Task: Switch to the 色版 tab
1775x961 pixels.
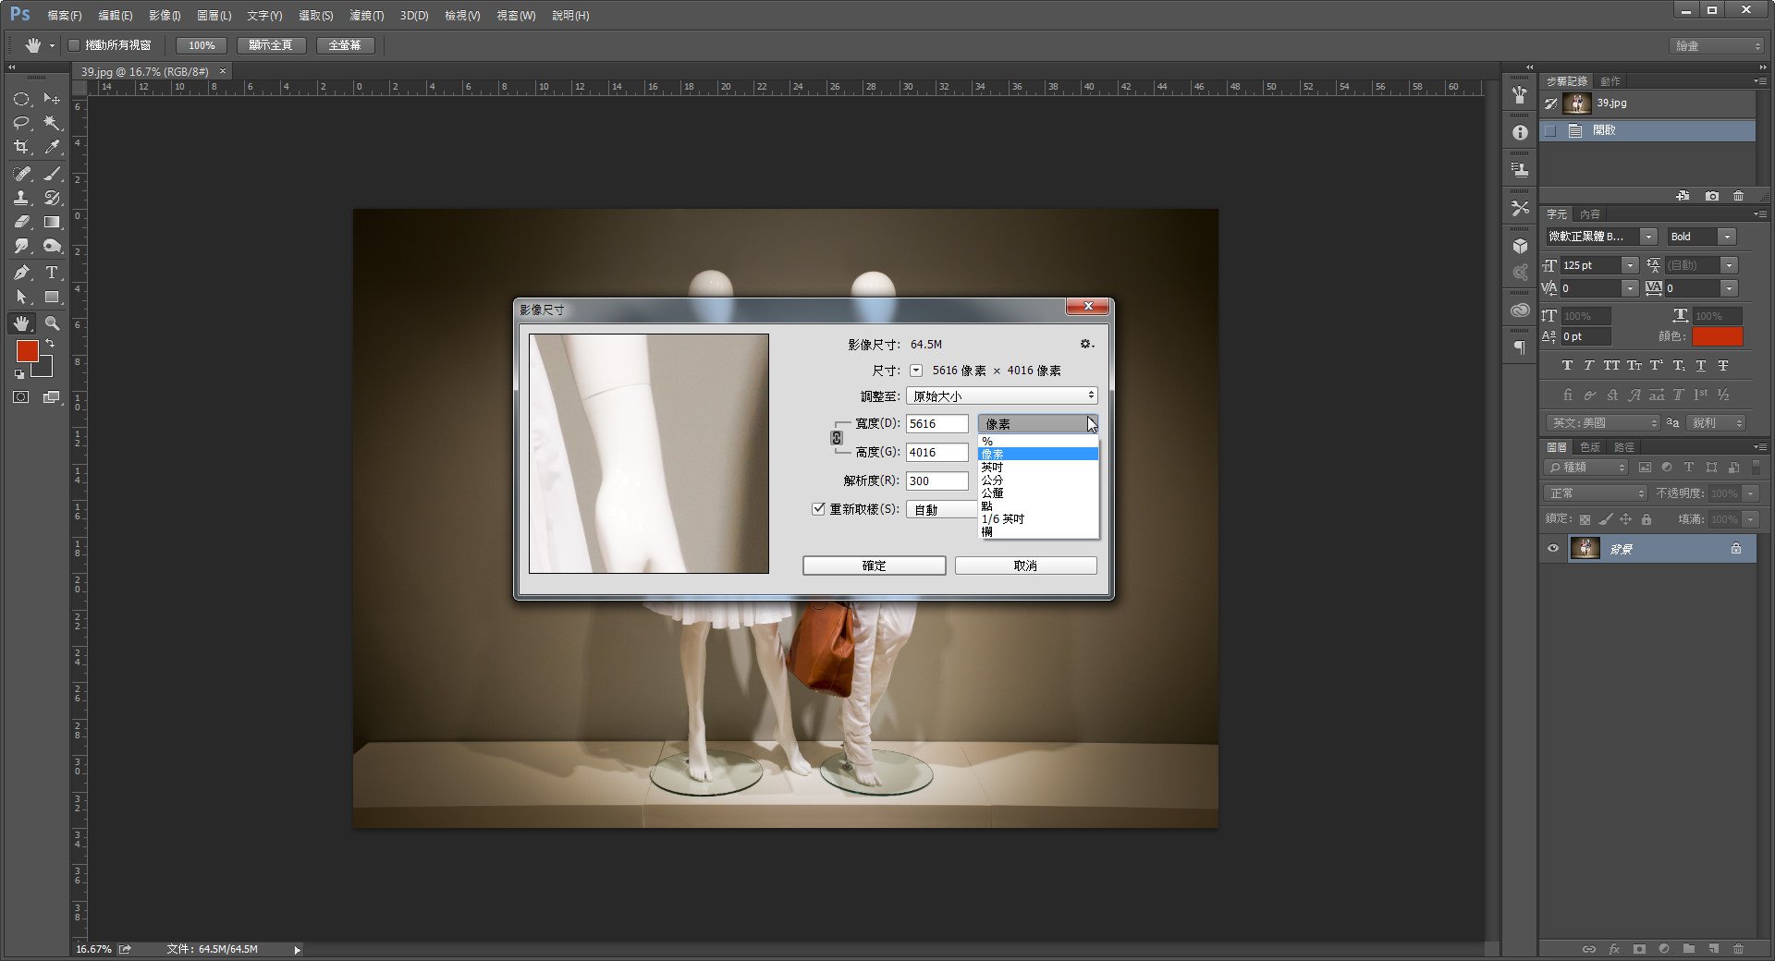Action: (1590, 447)
